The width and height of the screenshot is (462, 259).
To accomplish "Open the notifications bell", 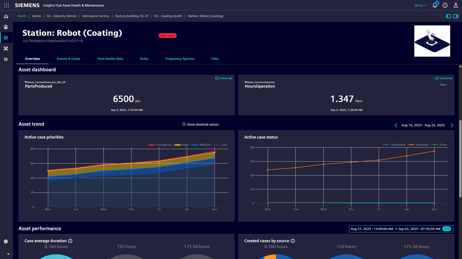I will 435,5.
